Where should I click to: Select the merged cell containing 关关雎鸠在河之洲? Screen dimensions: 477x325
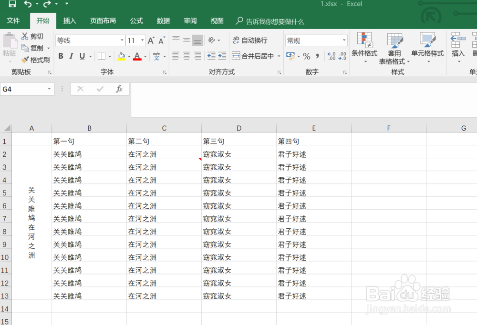tap(31, 223)
